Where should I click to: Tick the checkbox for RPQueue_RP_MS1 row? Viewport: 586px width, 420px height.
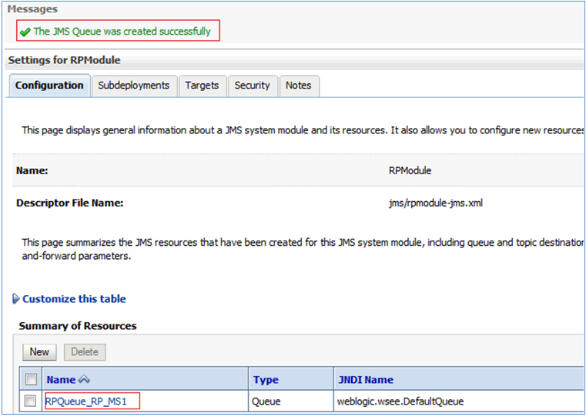pyautogui.click(x=30, y=401)
